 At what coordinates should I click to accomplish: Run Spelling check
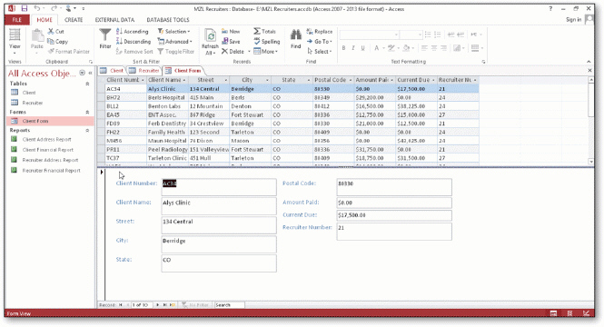tap(266, 41)
